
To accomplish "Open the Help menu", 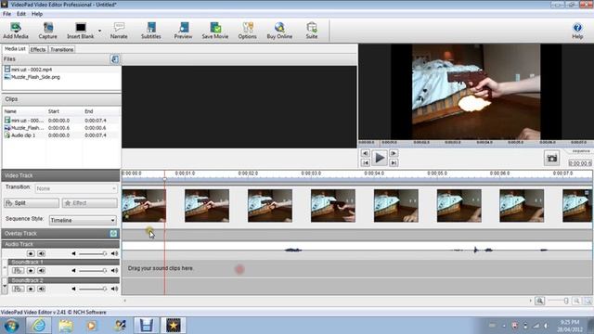I will point(37,14).
